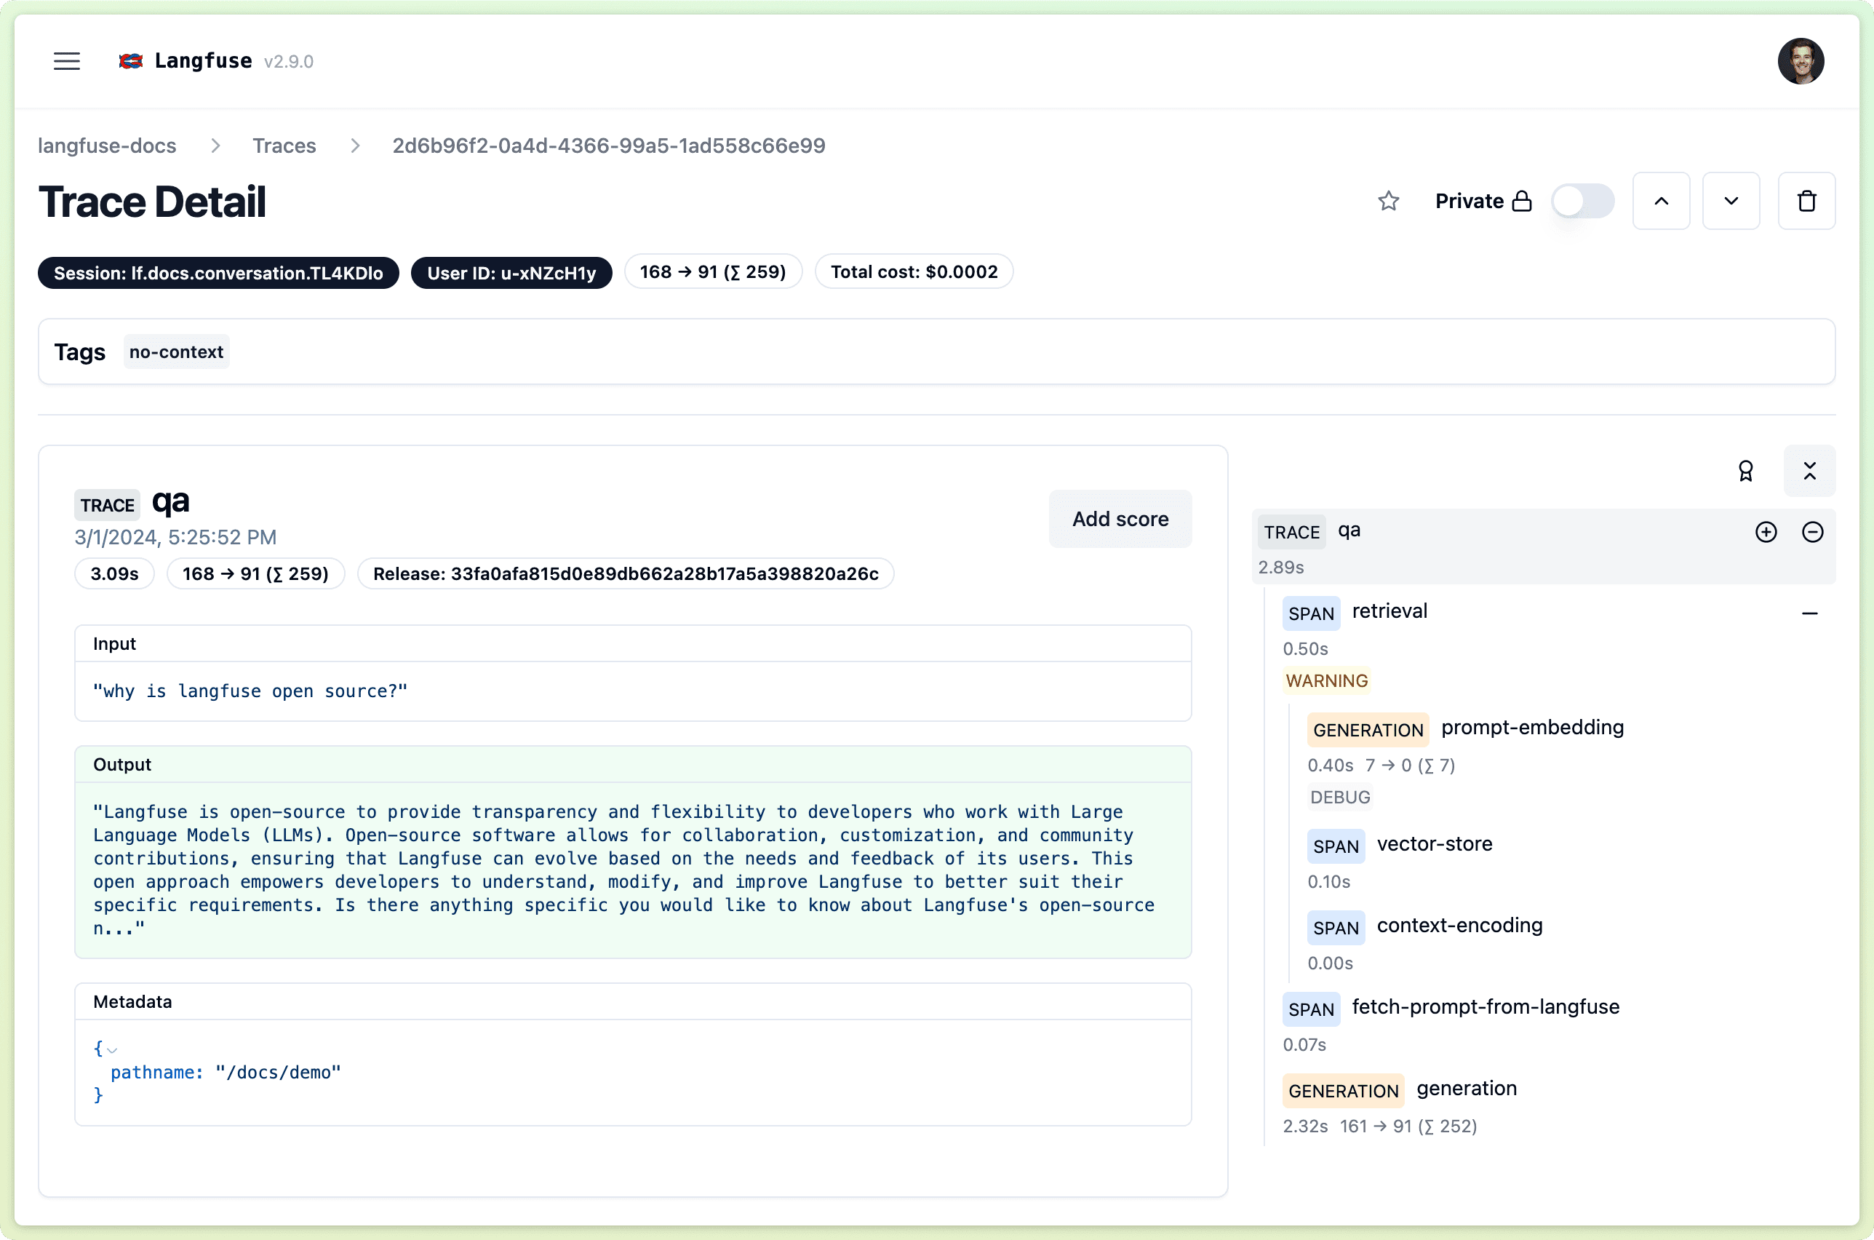This screenshot has height=1240, width=1874.
Task: Click the vector-store SPAN tree item
Action: coord(1437,844)
